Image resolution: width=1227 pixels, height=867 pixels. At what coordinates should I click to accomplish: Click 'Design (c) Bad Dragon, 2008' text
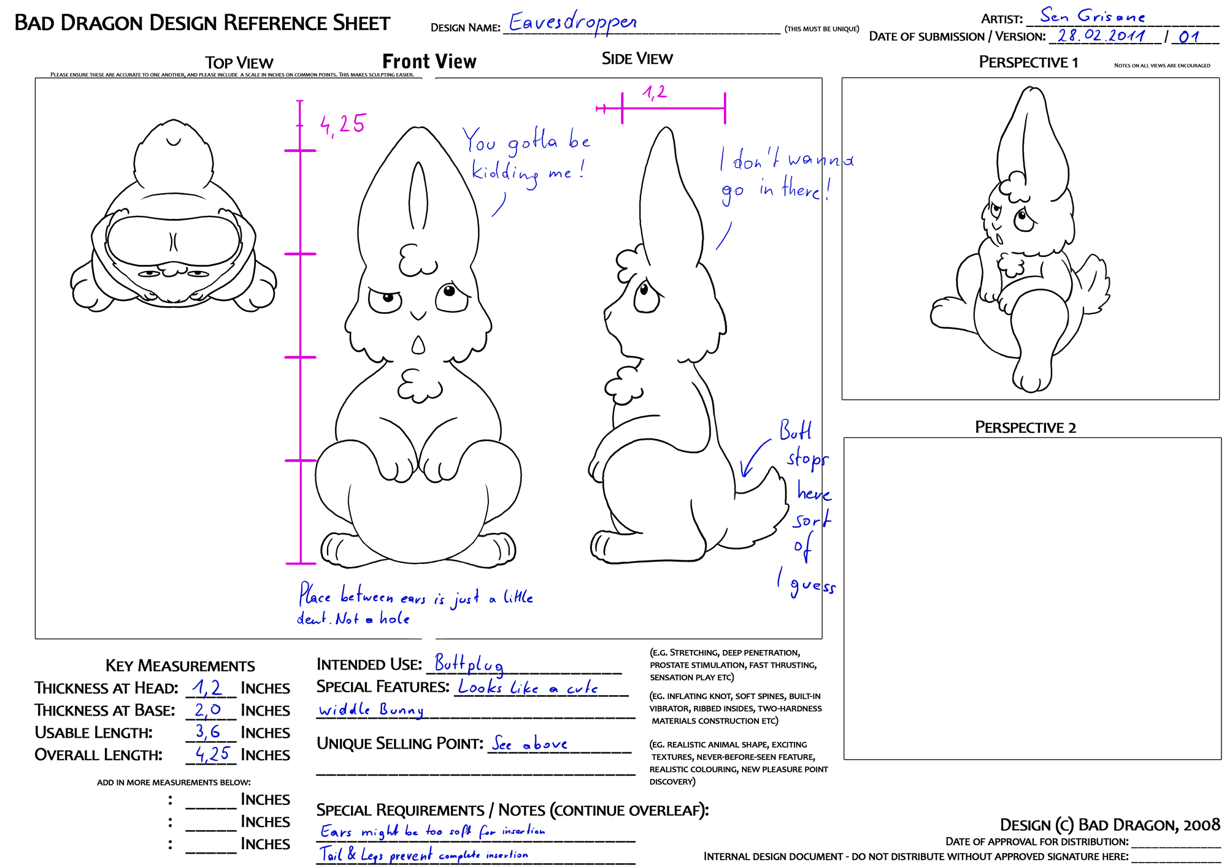(x=1110, y=825)
